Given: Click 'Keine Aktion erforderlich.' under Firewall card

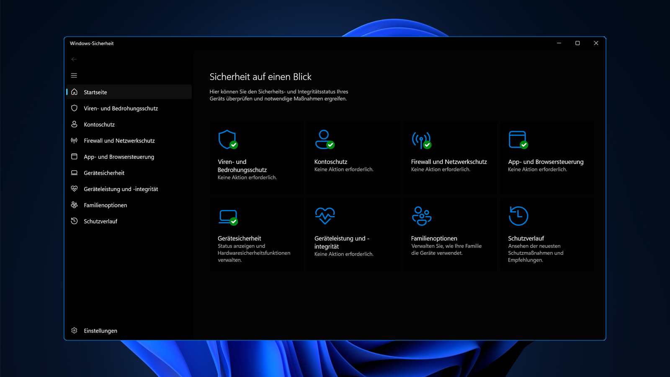Looking at the screenshot, I should (x=441, y=169).
